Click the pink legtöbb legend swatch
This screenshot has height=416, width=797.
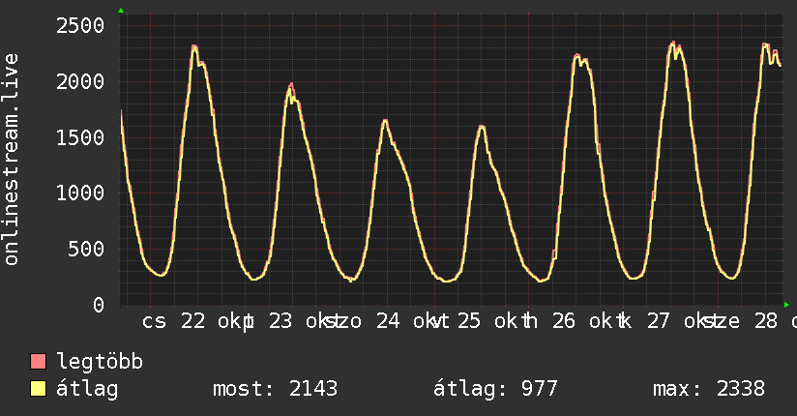(38, 361)
